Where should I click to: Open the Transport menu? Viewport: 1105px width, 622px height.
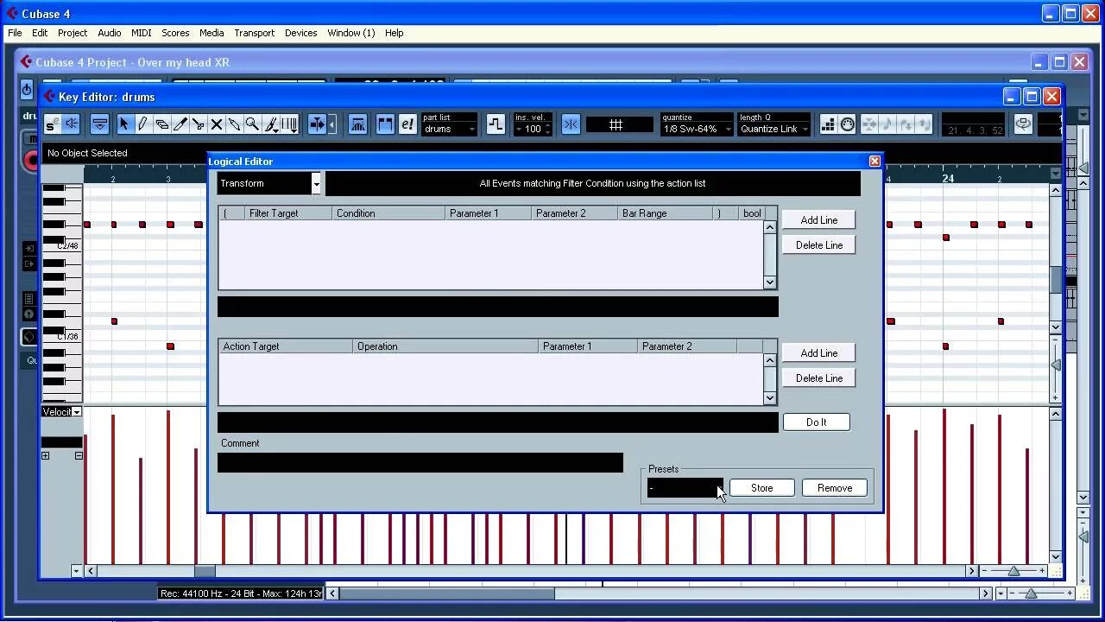[x=254, y=33]
